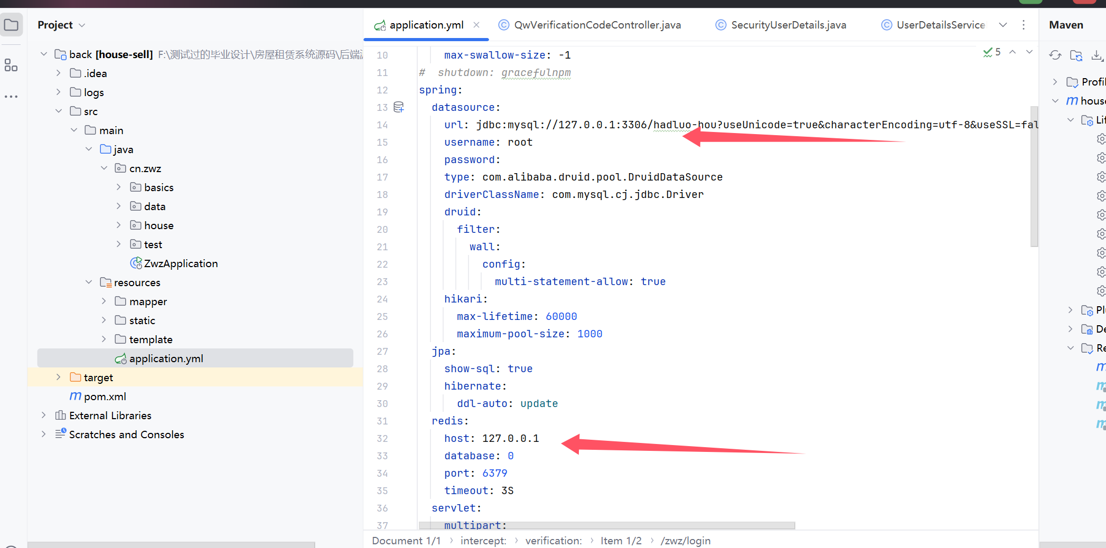Expand the template folder
Viewport: 1106px width, 548px height.
click(x=104, y=339)
